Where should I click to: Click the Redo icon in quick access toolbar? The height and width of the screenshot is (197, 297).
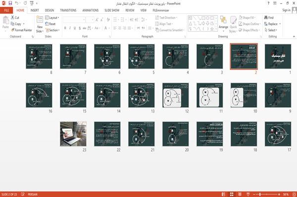pos(25,3)
